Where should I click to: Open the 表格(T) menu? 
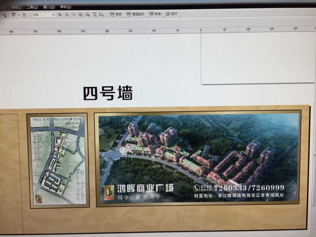tap(16, 8)
